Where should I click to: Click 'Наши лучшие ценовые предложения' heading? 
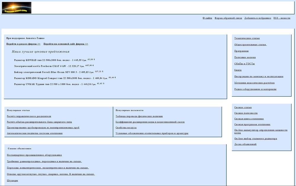coord(41,52)
